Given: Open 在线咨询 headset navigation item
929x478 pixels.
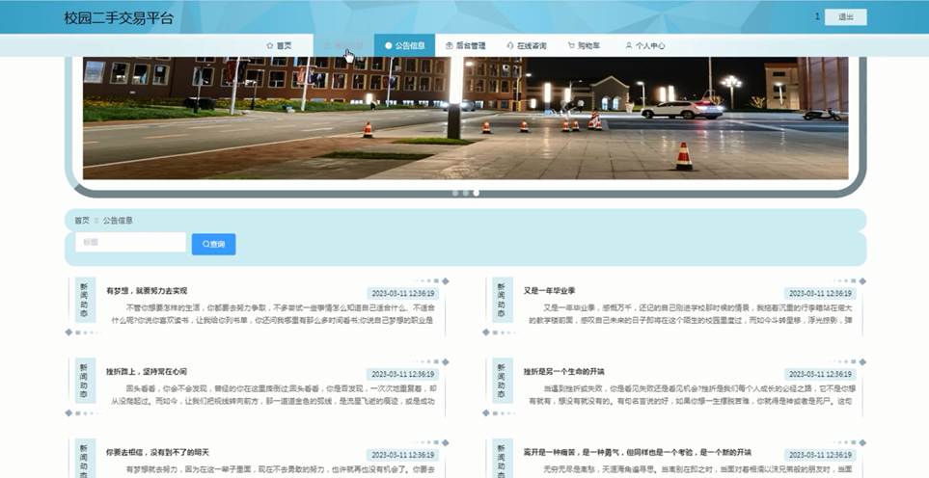Looking at the screenshot, I should point(527,45).
